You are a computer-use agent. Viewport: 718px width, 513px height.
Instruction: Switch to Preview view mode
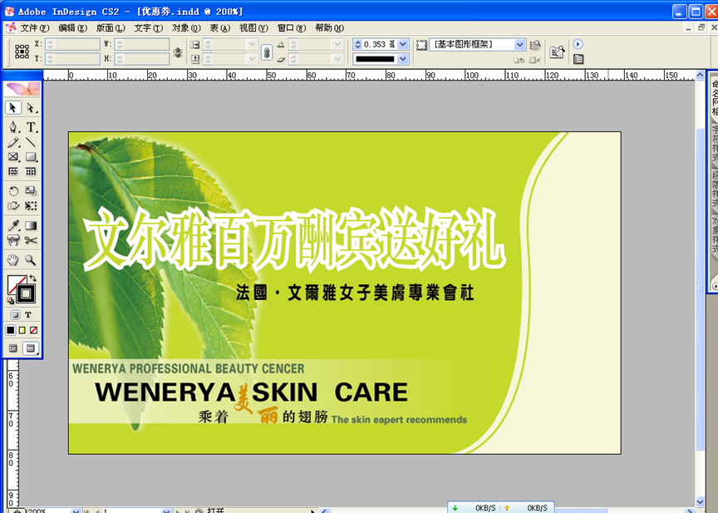[30, 348]
